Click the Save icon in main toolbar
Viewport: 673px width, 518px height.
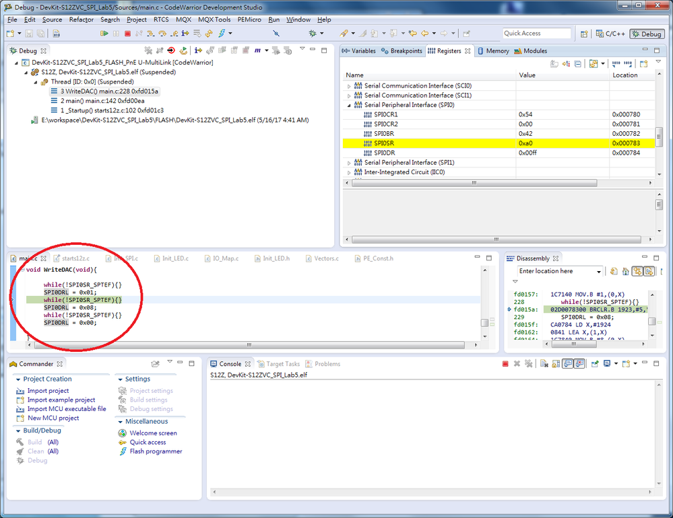(x=29, y=34)
